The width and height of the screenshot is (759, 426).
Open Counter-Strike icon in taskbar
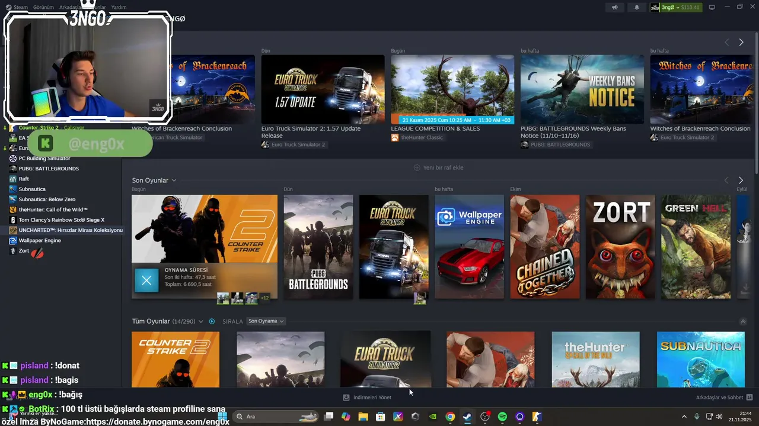pyautogui.click(x=537, y=417)
